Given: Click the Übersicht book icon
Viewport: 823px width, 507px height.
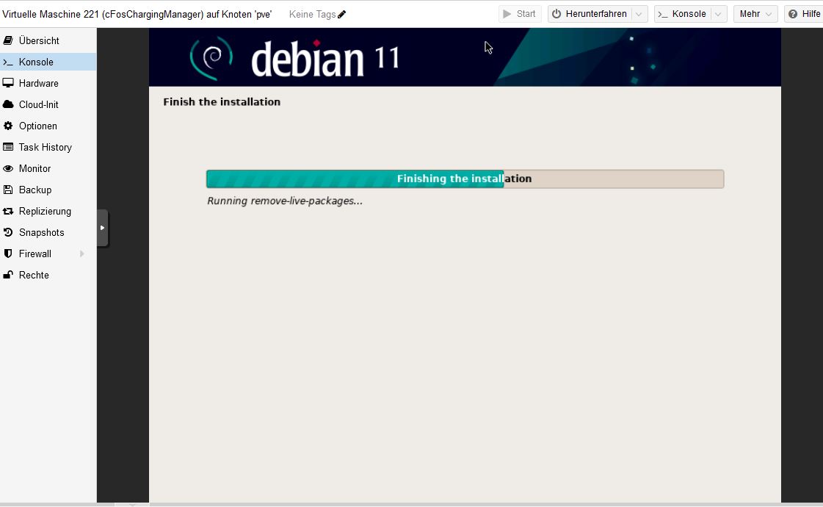Looking at the screenshot, I should coord(8,40).
